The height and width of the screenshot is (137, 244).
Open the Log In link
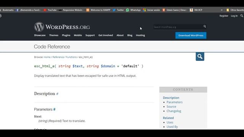234,16
